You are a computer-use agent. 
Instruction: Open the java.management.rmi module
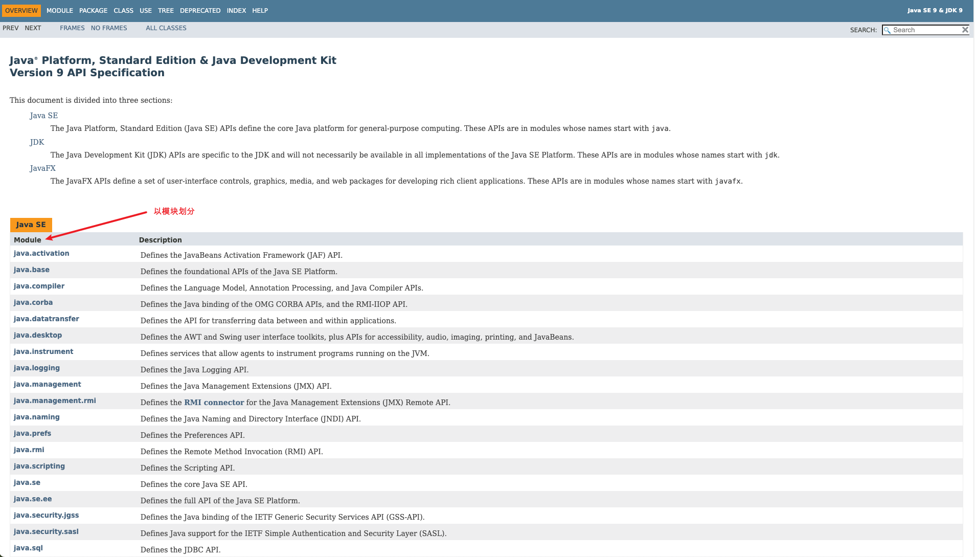pyautogui.click(x=55, y=401)
